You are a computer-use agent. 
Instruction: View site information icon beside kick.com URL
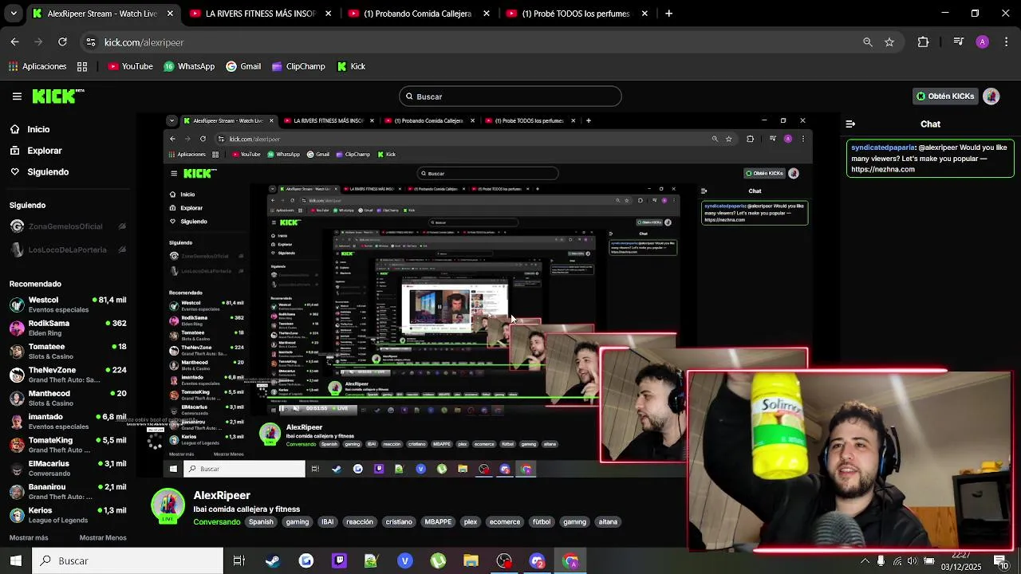click(x=91, y=42)
